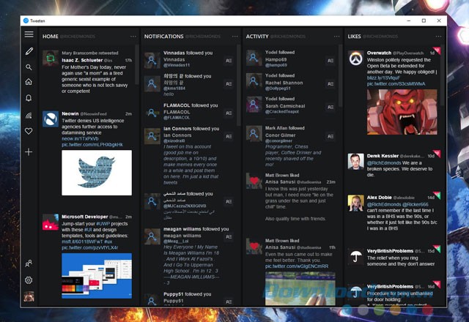Click the activity feed icon in sidebar
The image size is (469, 322).
tap(29, 115)
